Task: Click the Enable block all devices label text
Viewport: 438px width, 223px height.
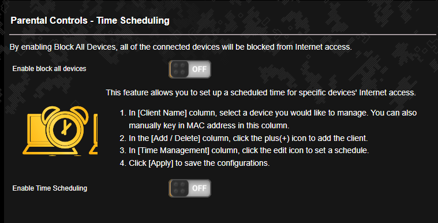Action: [49, 69]
